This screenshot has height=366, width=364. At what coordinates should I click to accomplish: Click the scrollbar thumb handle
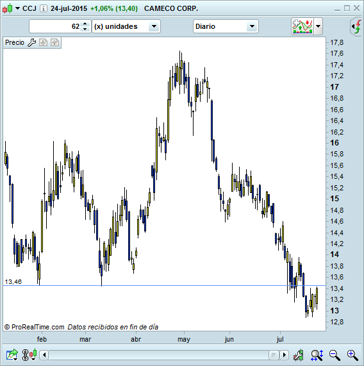coord(274,355)
